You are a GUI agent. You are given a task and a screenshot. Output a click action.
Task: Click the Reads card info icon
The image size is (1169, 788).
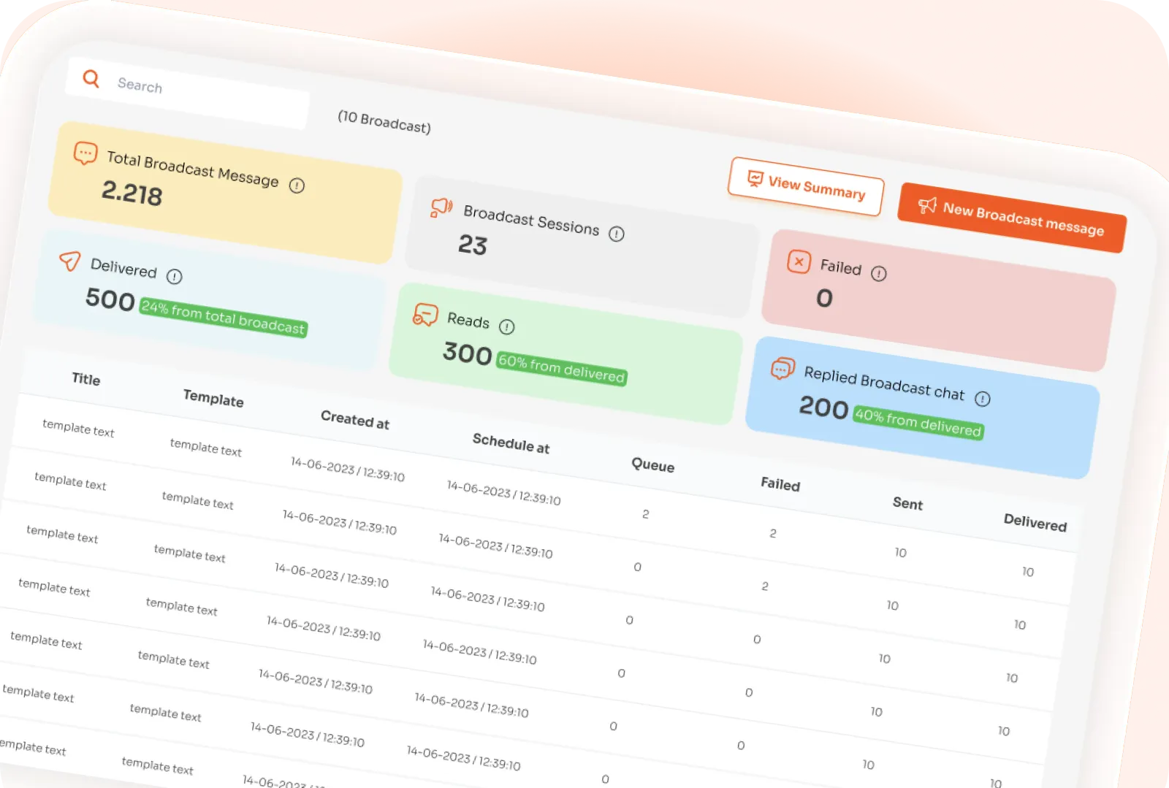506,326
